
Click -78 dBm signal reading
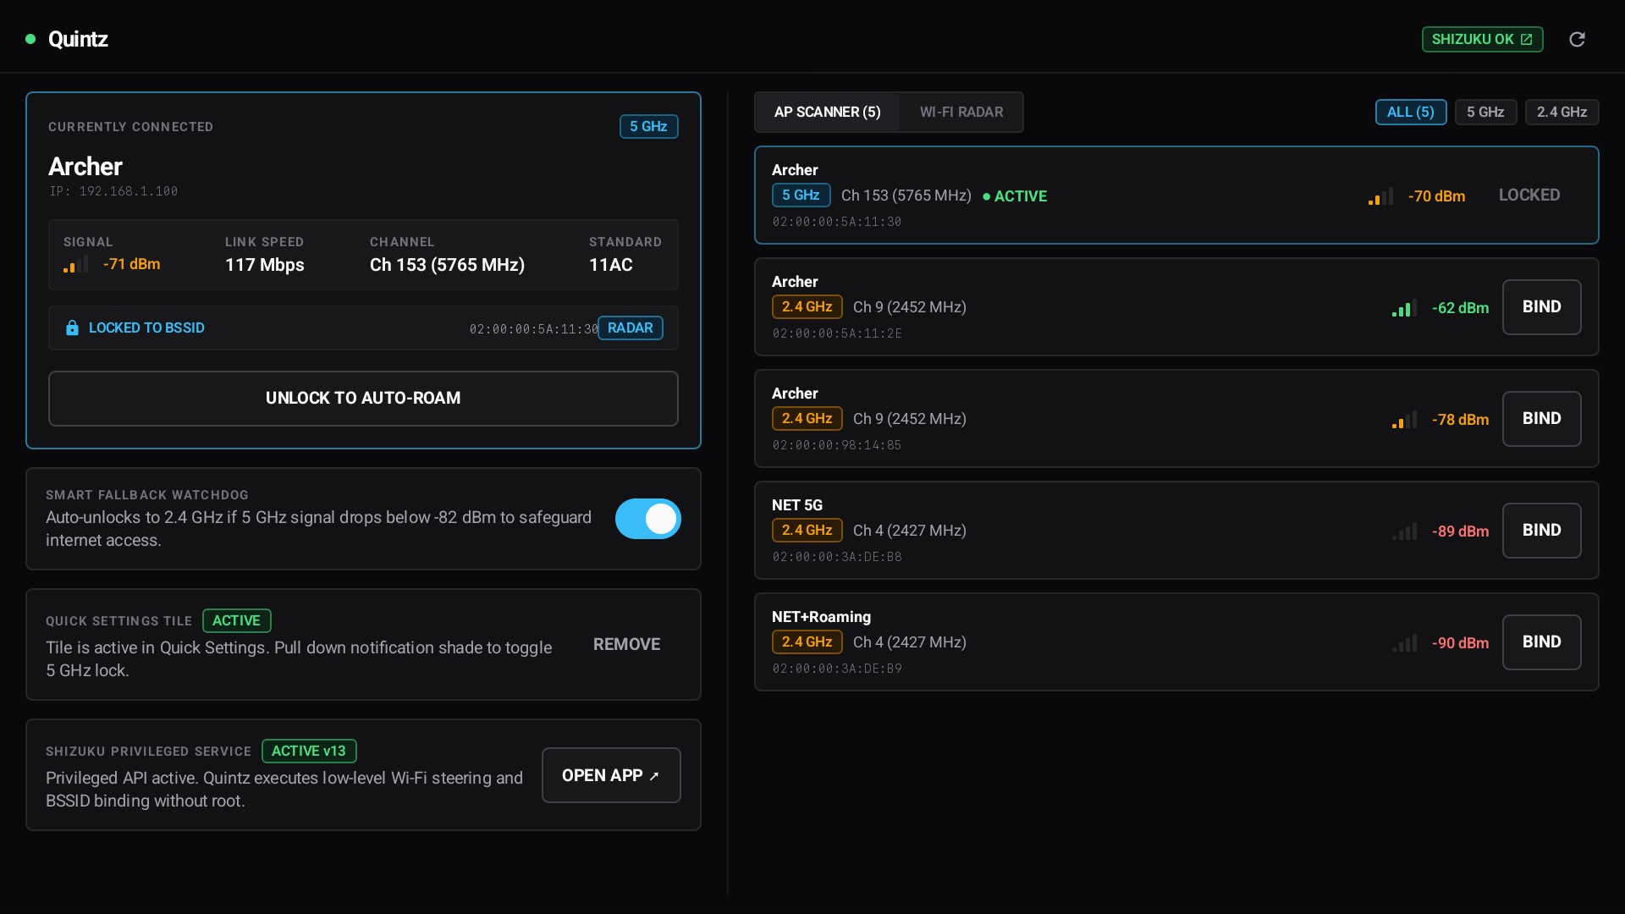click(1460, 420)
